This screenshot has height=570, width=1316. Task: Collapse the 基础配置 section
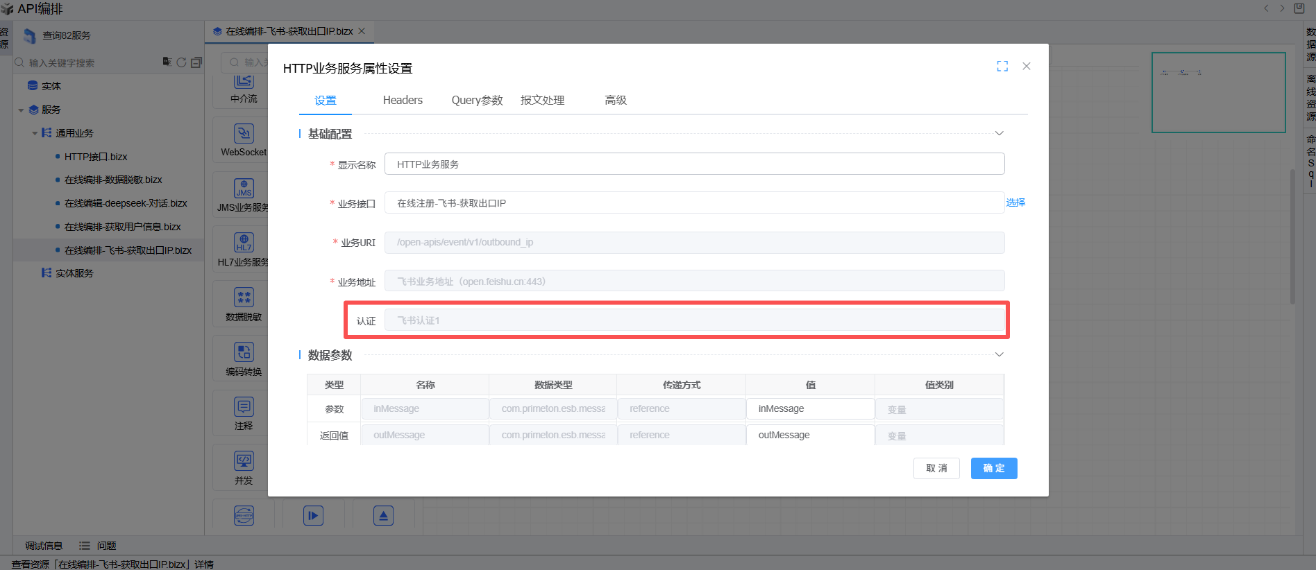click(999, 133)
